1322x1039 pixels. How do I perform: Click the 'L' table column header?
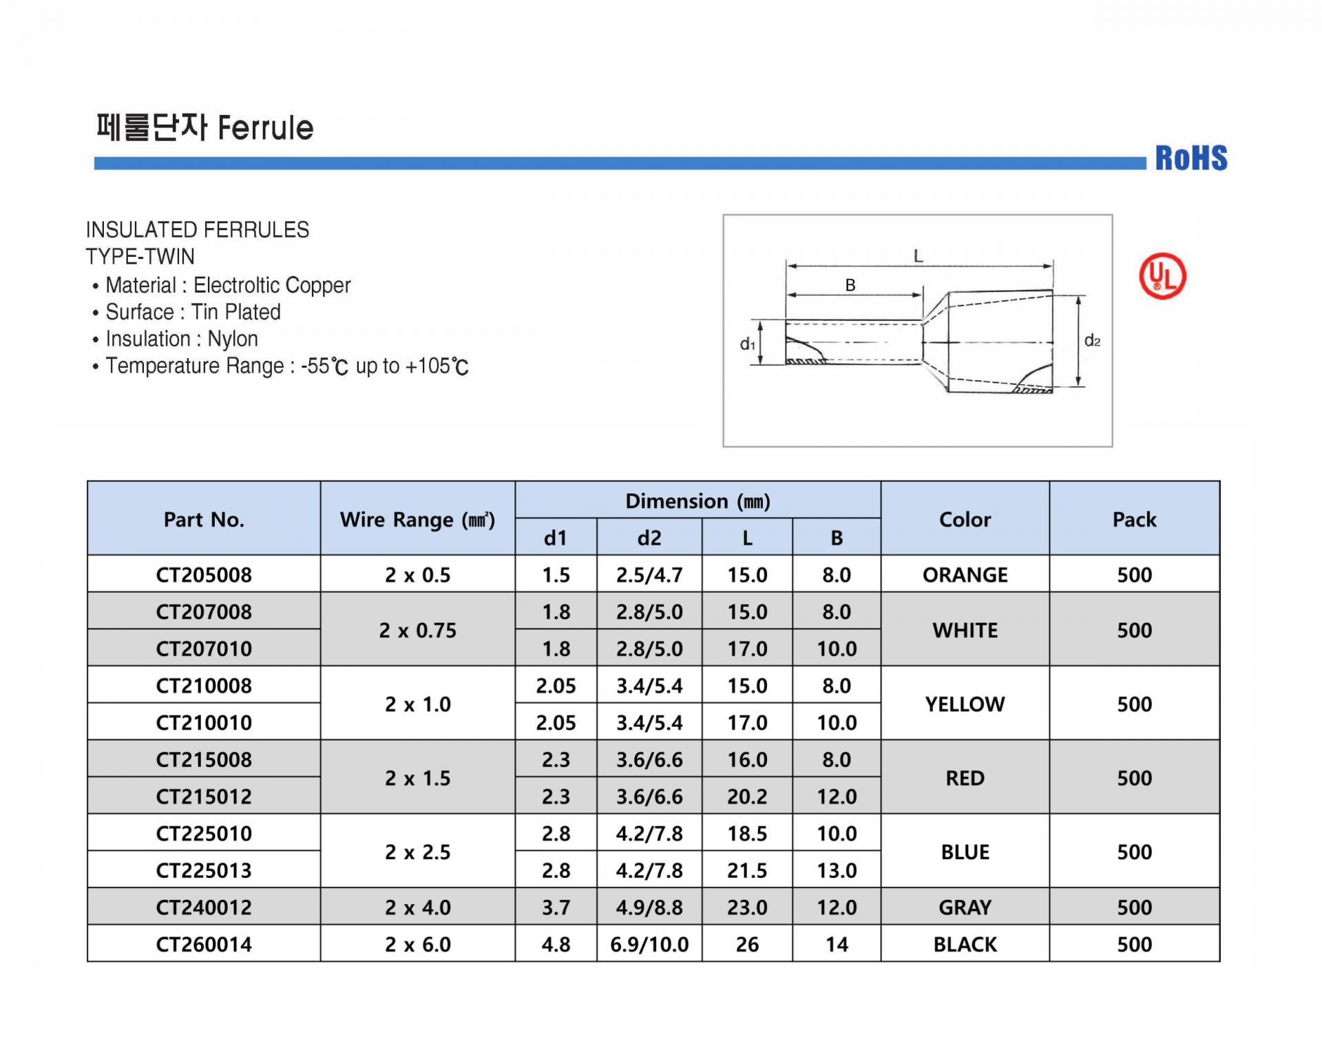747,537
